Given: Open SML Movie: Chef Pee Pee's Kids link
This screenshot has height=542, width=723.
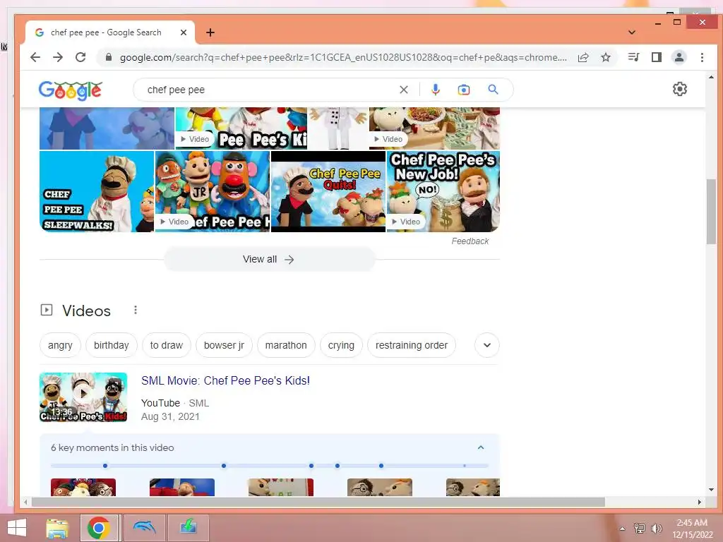Looking at the screenshot, I should coord(225,380).
